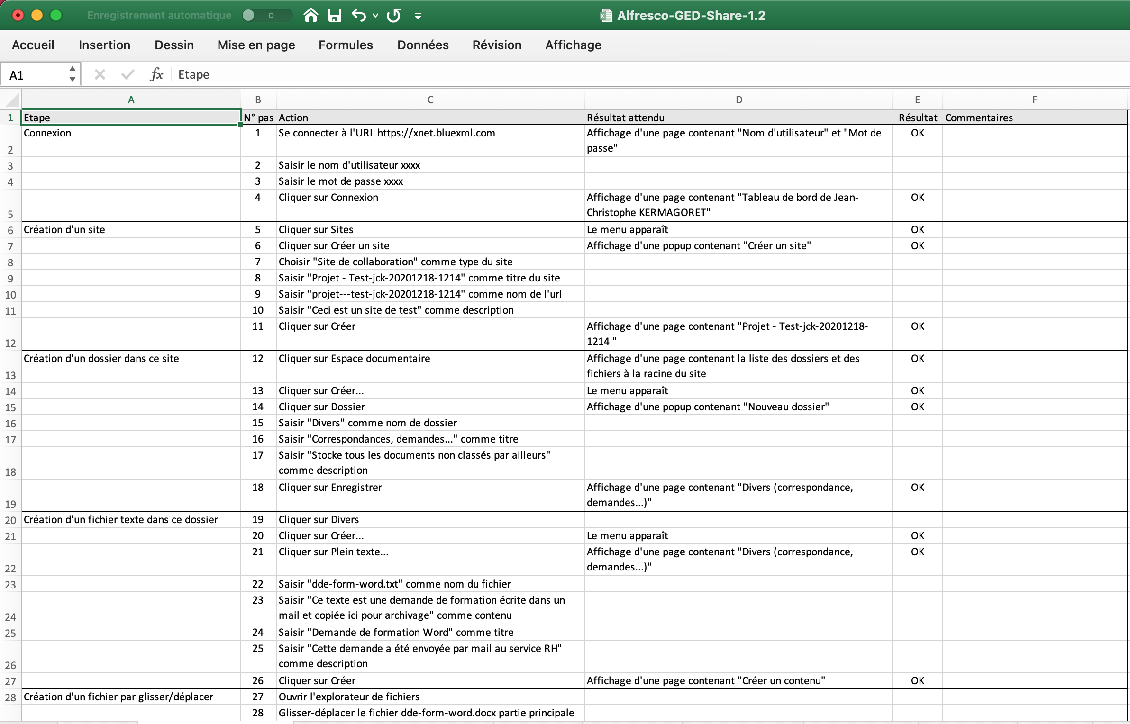The image size is (1130, 724).
Task: Click Création d'un fichier texte dans ce dossier
Action: pos(131,520)
